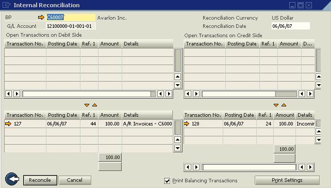The image size is (331, 188).
Task: Click far-right scroll arrow of upper debit horizontal bar
Action: [x=169, y=93]
